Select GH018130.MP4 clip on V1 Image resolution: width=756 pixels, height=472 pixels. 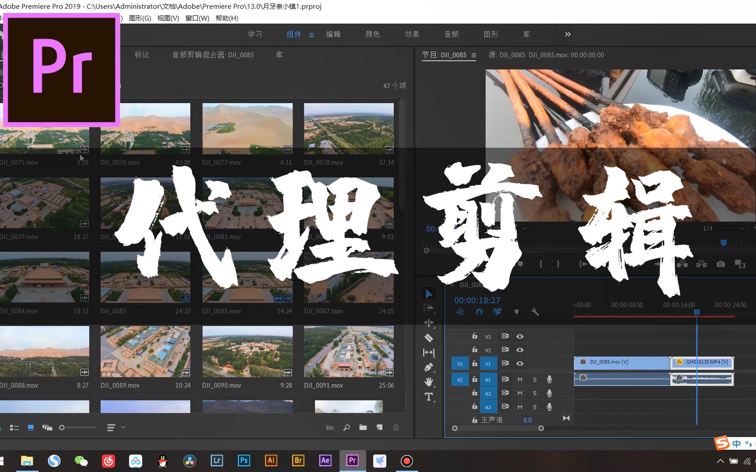point(703,362)
